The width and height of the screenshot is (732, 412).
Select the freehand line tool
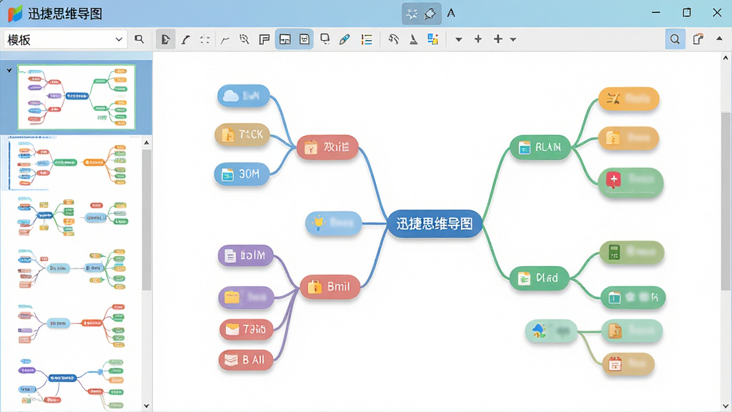[224, 40]
